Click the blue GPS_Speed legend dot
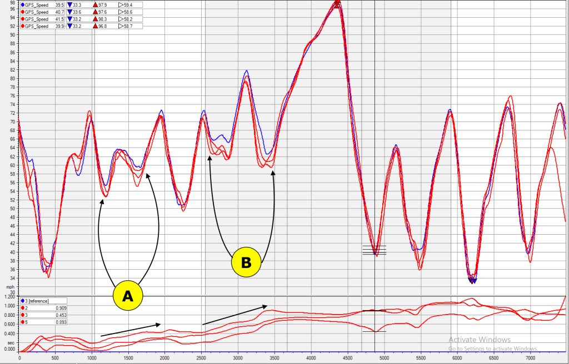Viewport: 569px width, 364px height. pos(22,4)
